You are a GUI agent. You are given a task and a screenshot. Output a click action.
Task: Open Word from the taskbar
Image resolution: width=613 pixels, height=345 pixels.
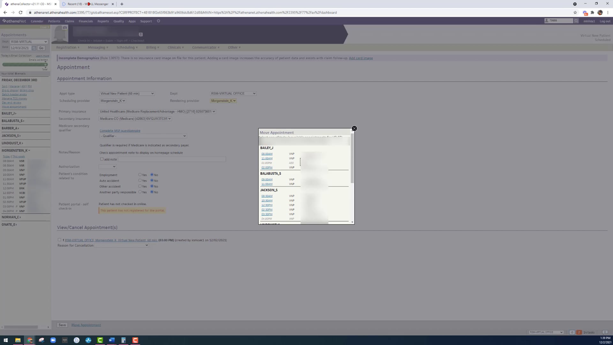click(x=111, y=340)
